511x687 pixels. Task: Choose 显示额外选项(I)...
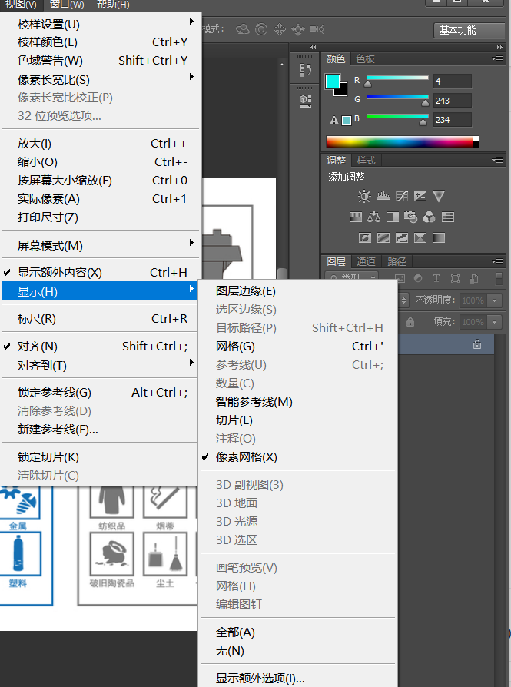click(298, 679)
